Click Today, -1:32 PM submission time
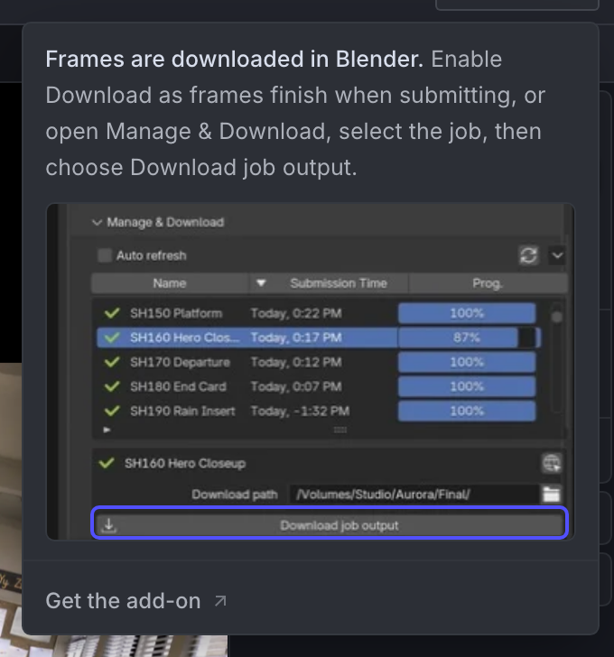614x657 pixels. pyautogui.click(x=300, y=411)
